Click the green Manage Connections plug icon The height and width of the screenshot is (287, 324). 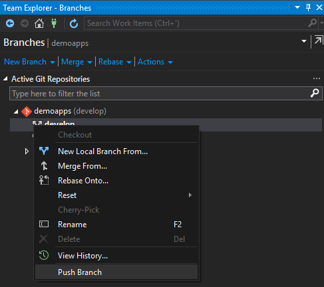[x=54, y=23]
